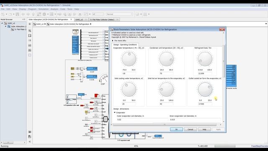This screenshot has width=268, height=151.
Task: Click the Image palette icon
Action: coord(30,50)
